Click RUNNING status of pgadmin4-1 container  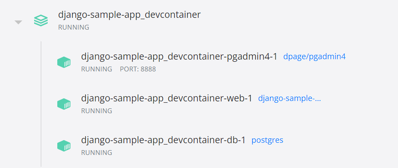point(97,69)
